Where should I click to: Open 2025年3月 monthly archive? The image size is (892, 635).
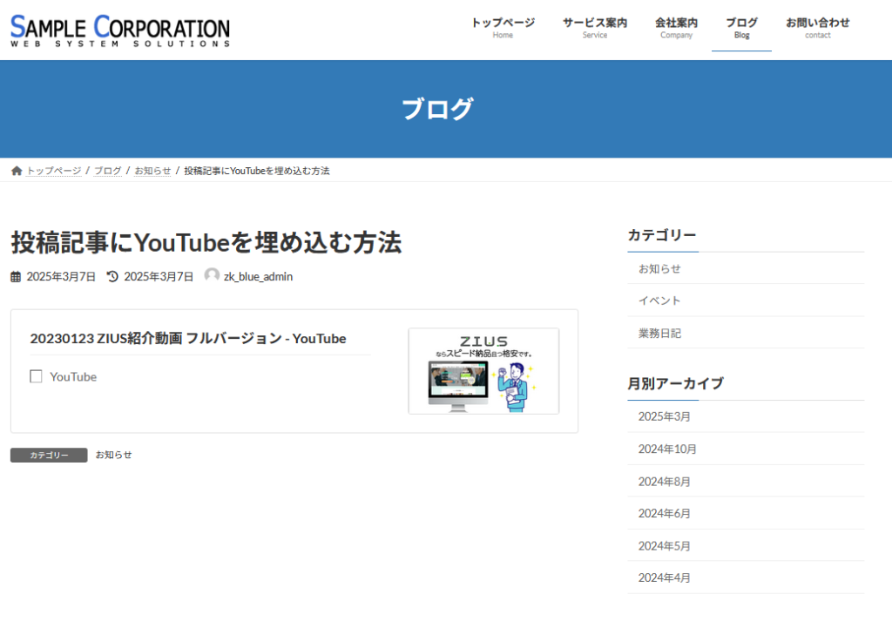664,416
